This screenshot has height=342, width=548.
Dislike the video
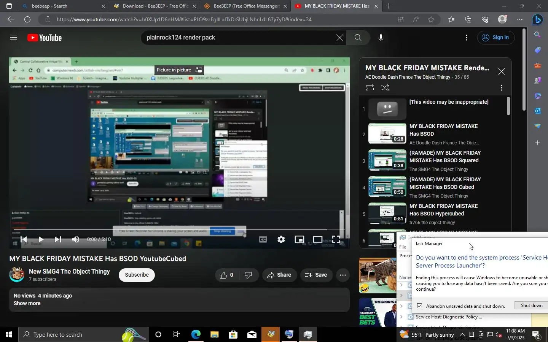point(248,275)
